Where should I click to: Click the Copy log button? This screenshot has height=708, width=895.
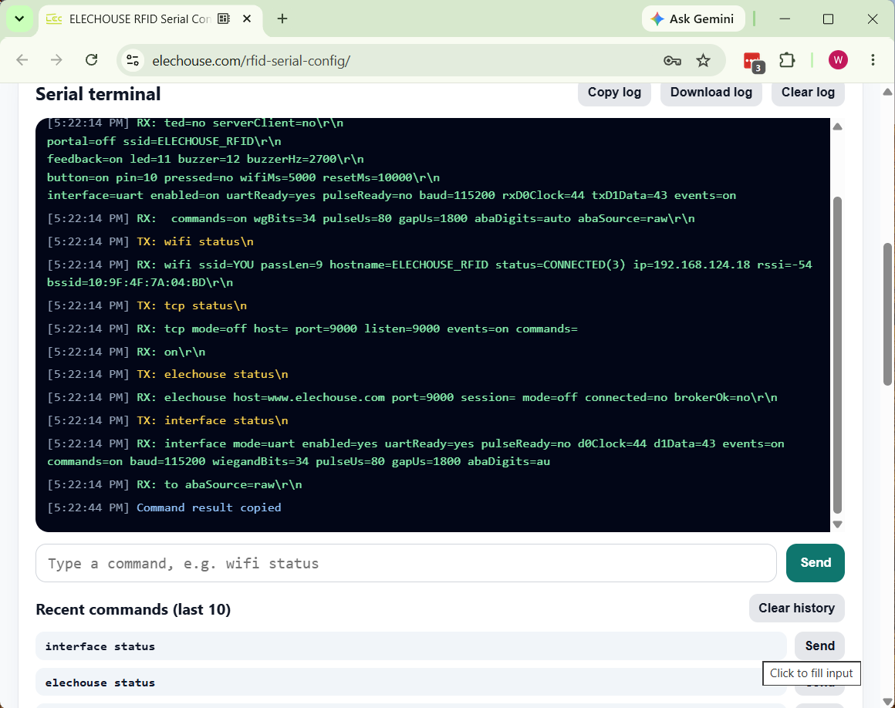[x=614, y=93]
